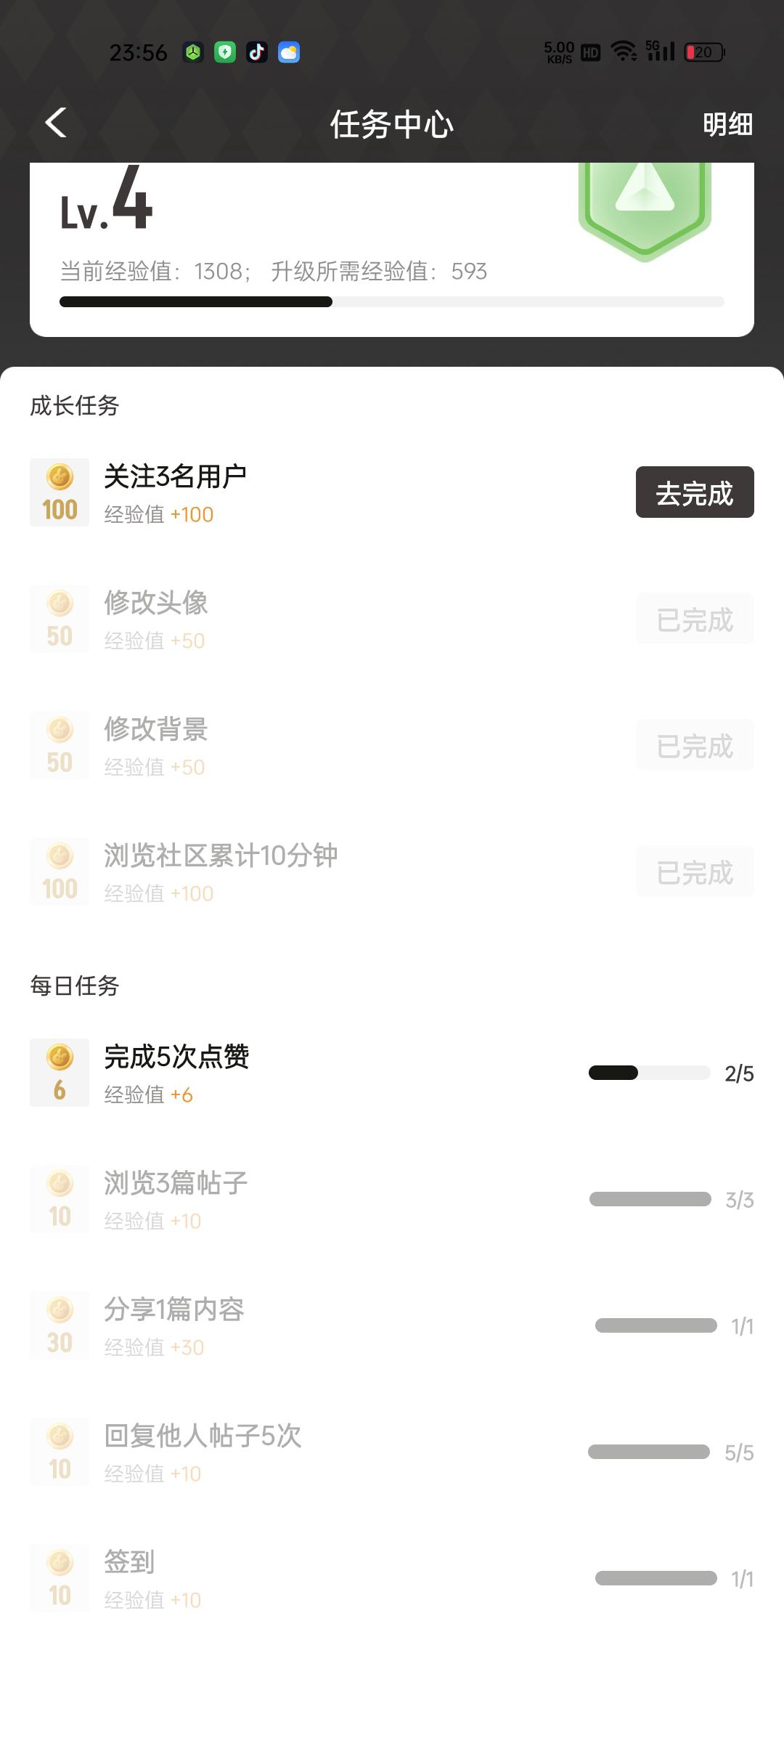Tap the coin icon beside 浏览社区累计10分钟
784x1743 pixels.
(x=60, y=871)
